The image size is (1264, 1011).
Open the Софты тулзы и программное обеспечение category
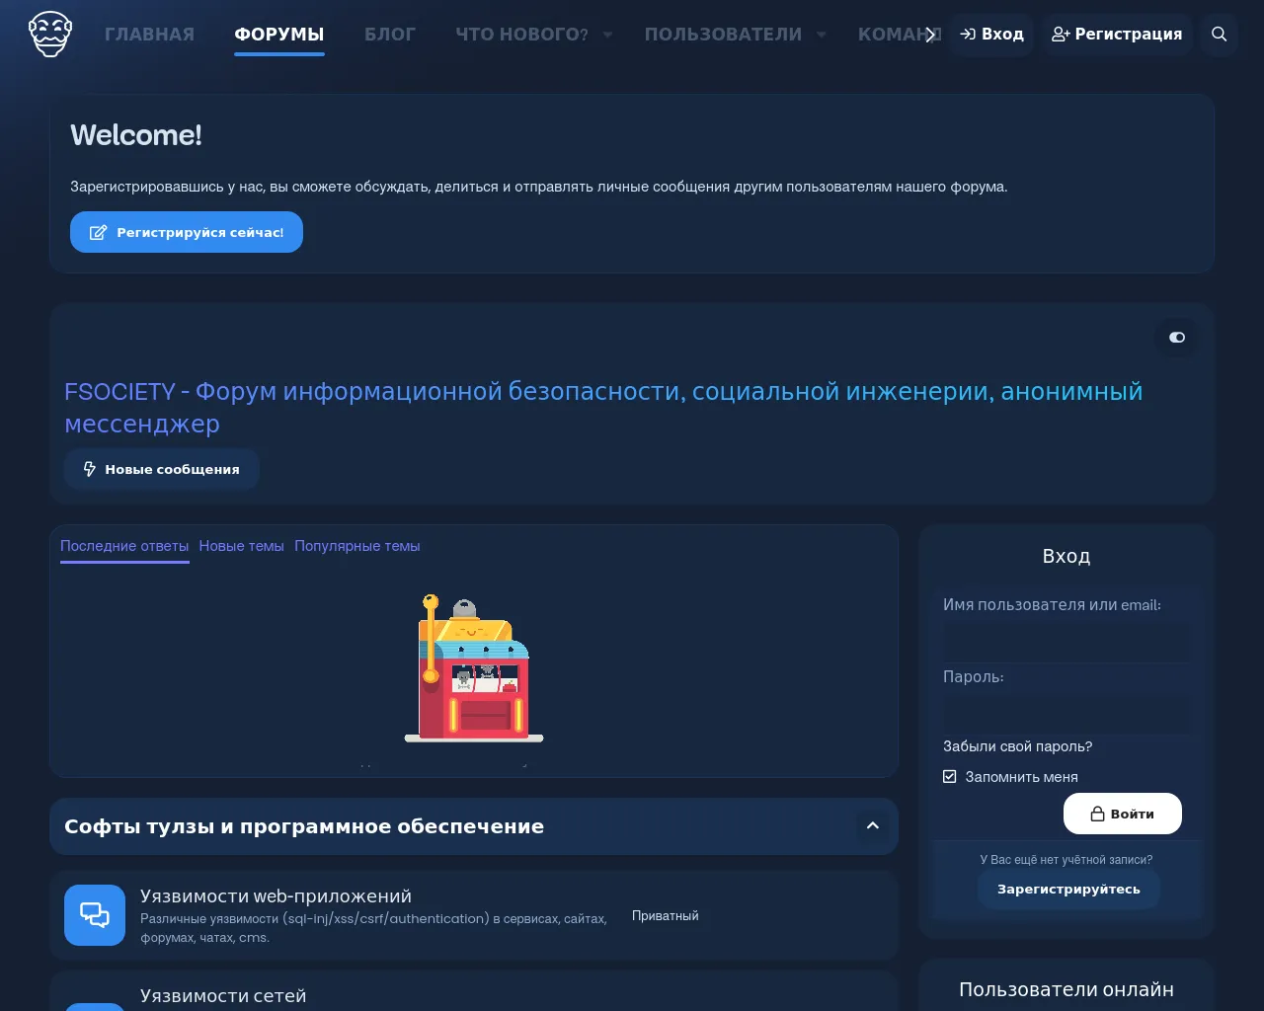click(x=304, y=826)
